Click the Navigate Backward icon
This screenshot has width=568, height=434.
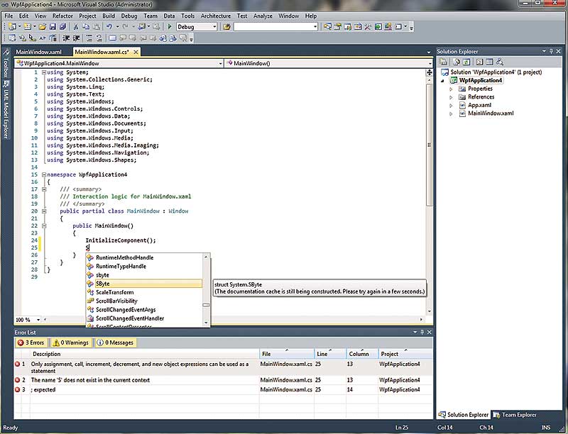click(141, 27)
